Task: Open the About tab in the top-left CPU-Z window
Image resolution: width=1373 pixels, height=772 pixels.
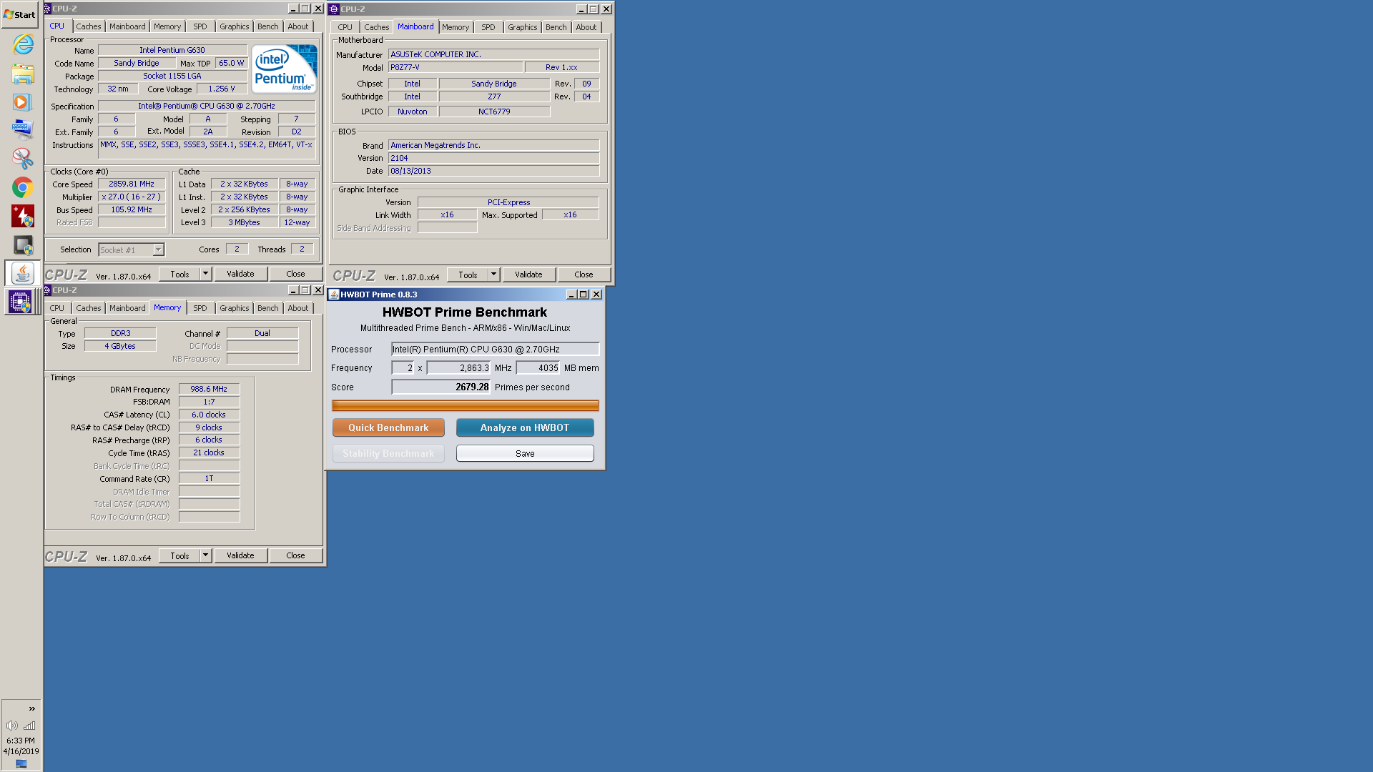Action: tap(298, 26)
